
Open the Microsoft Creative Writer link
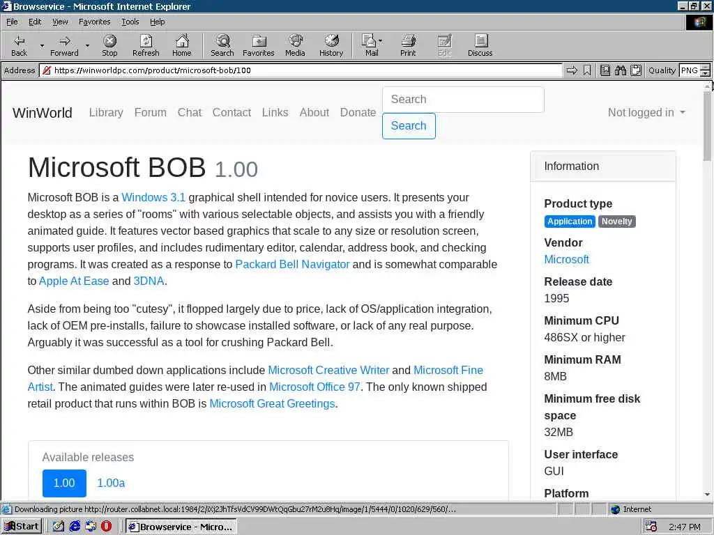pyautogui.click(x=329, y=371)
